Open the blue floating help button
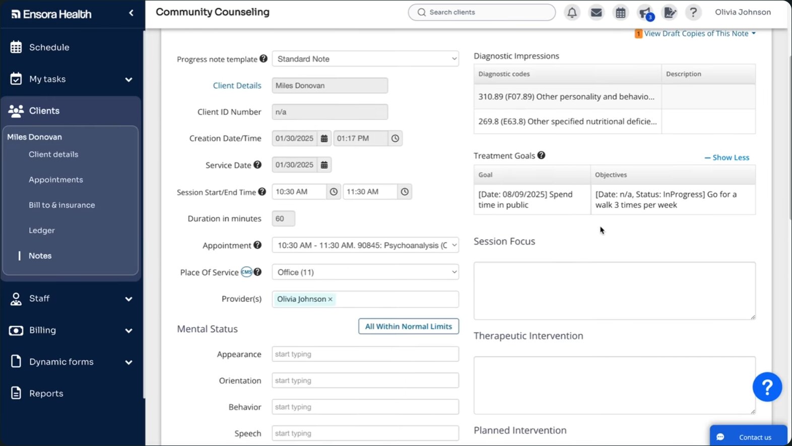This screenshot has height=446, width=792. [767, 387]
